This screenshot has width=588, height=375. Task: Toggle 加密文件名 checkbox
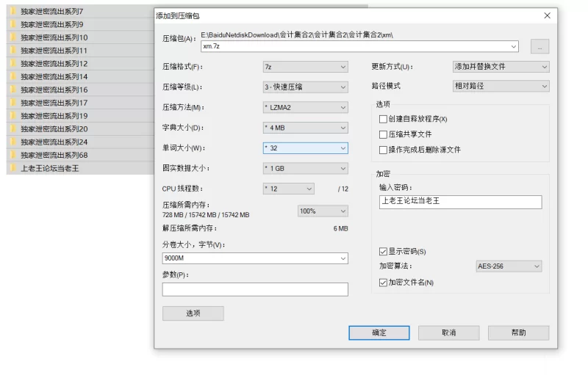click(x=383, y=283)
